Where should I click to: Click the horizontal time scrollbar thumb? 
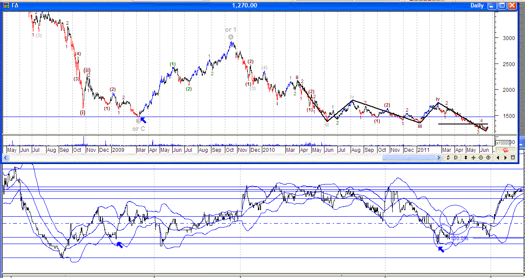click(408, 157)
